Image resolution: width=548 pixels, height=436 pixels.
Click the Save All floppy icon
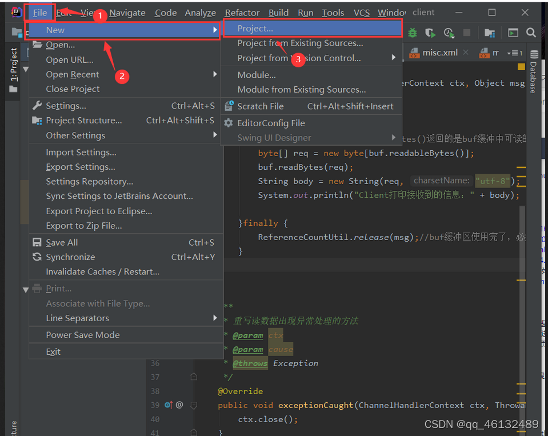click(38, 242)
